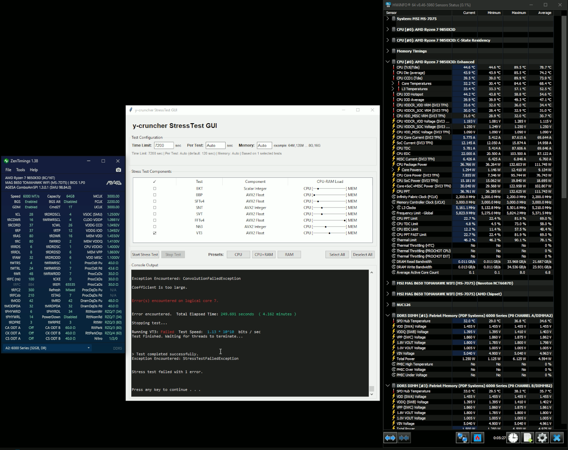Open the HWiNFO network remote monitors icon

[462, 438]
